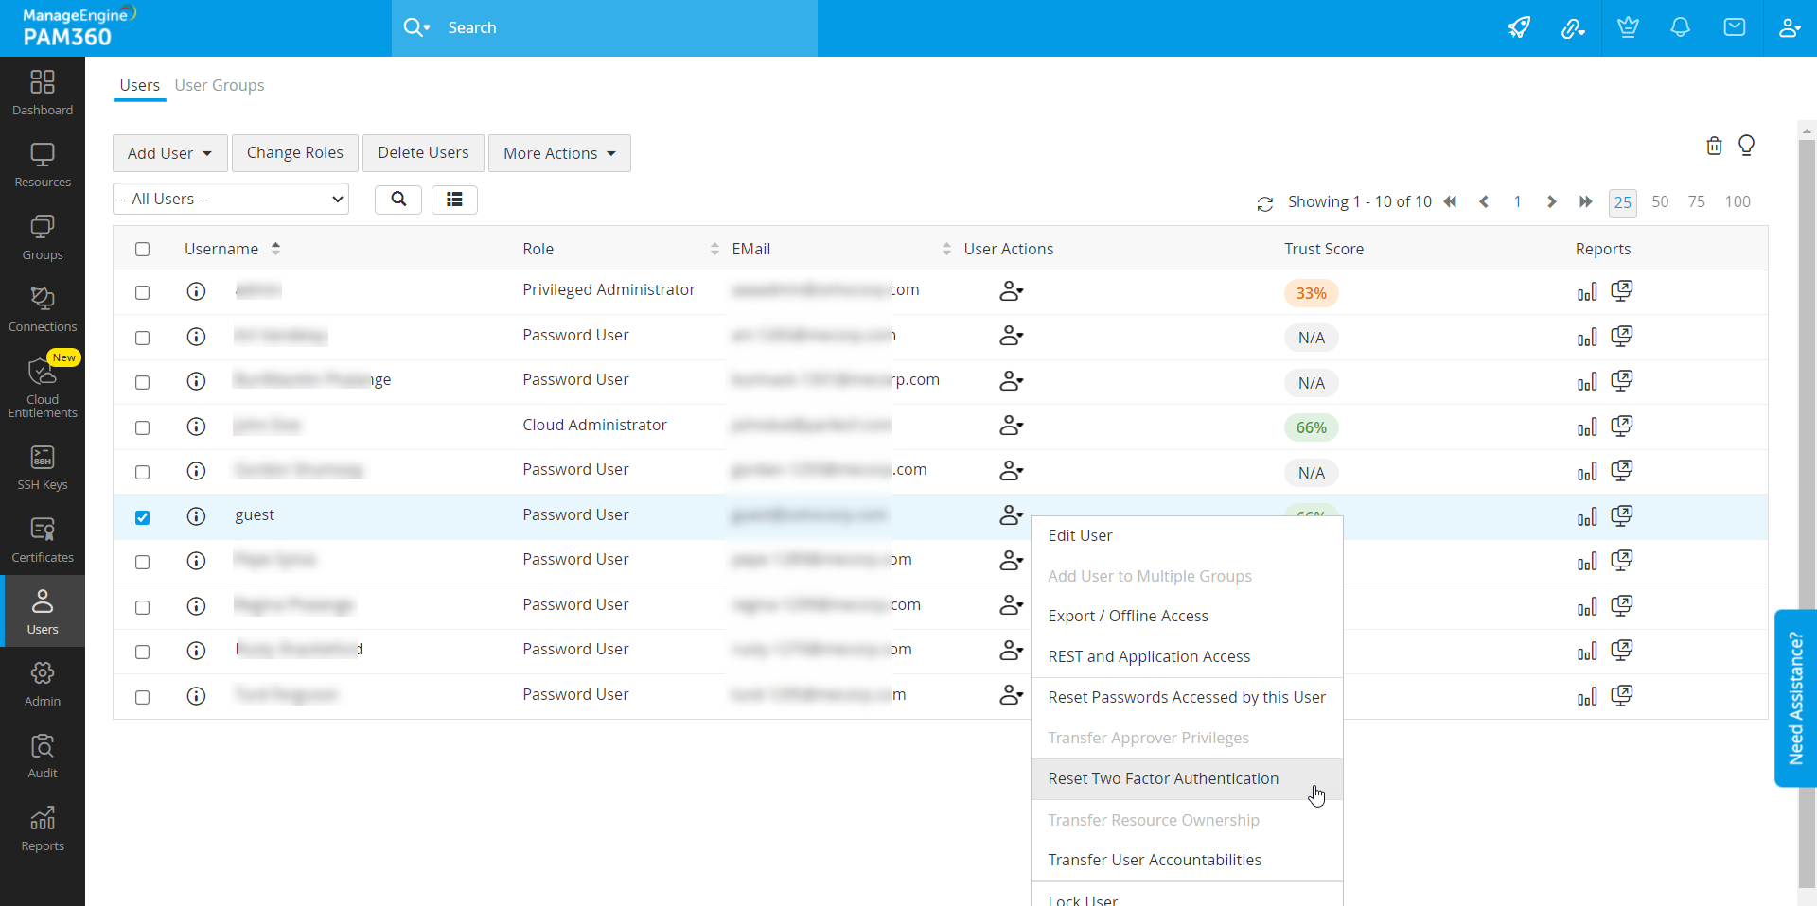This screenshot has height=906, width=1817.
Task: Click the 33% trust score badge
Action: pos(1311,293)
